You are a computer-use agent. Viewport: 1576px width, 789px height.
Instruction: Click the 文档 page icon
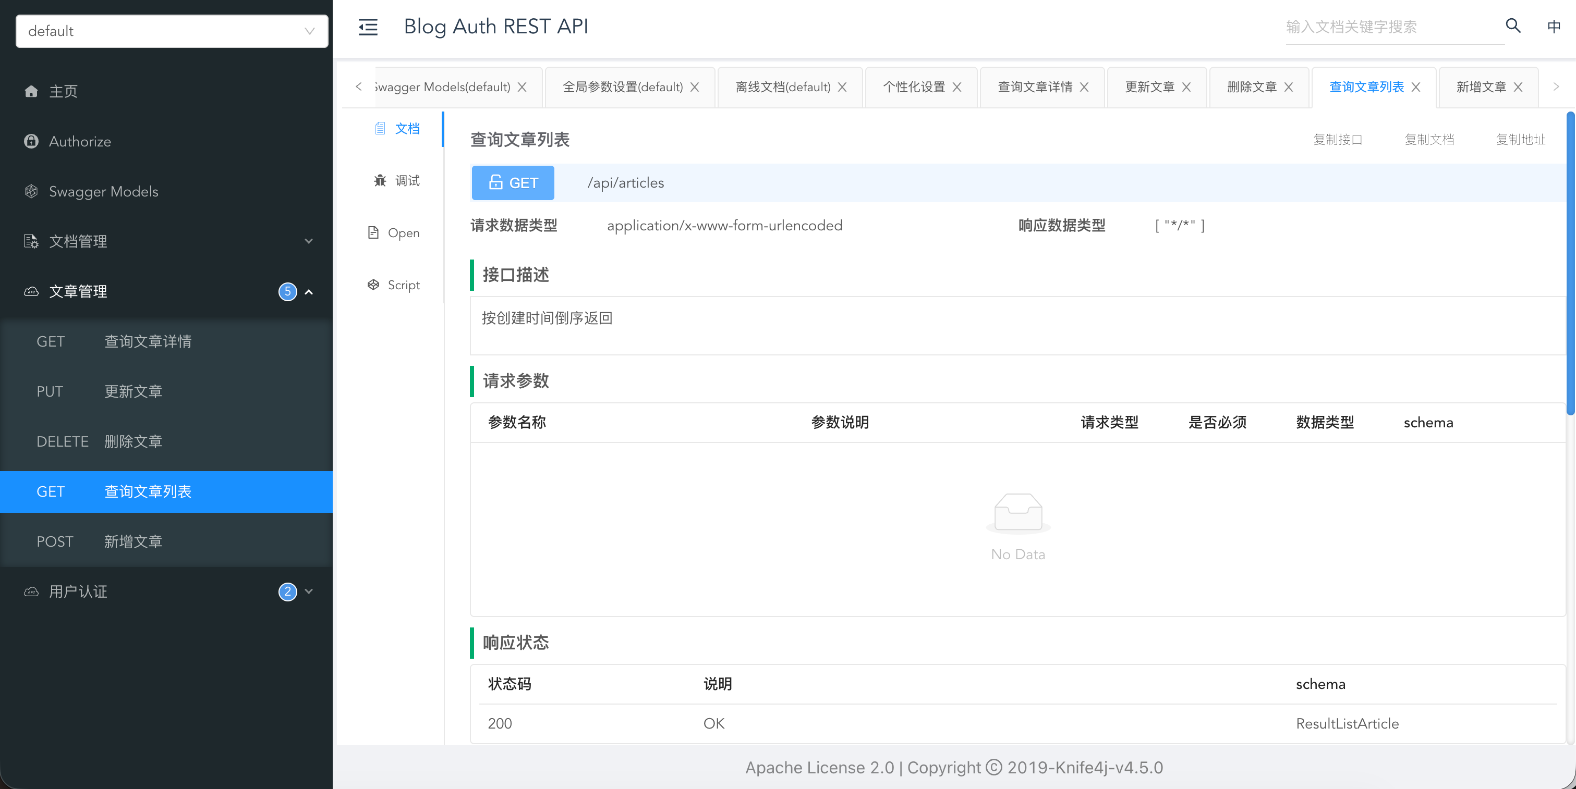click(x=380, y=128)
